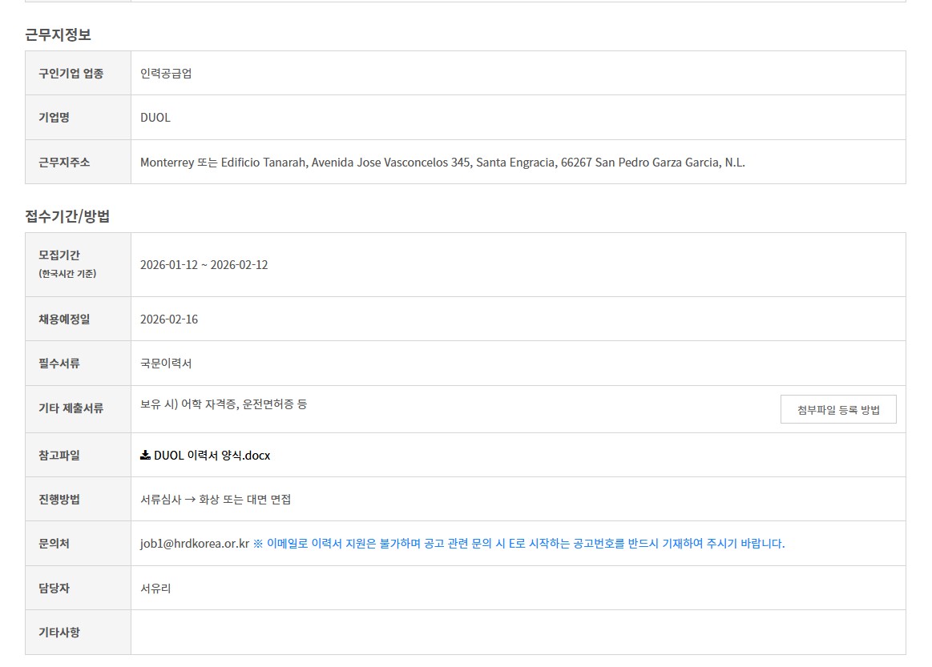The height and width of the screenshot is (667, 932).
Task: Click the 국문이력서 required document text
Action: pos(166,364)
